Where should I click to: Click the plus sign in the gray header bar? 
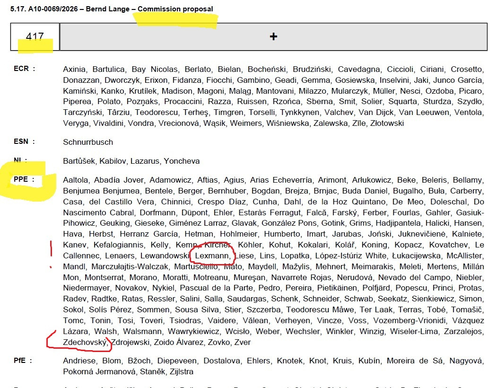(x=273, y=36)
